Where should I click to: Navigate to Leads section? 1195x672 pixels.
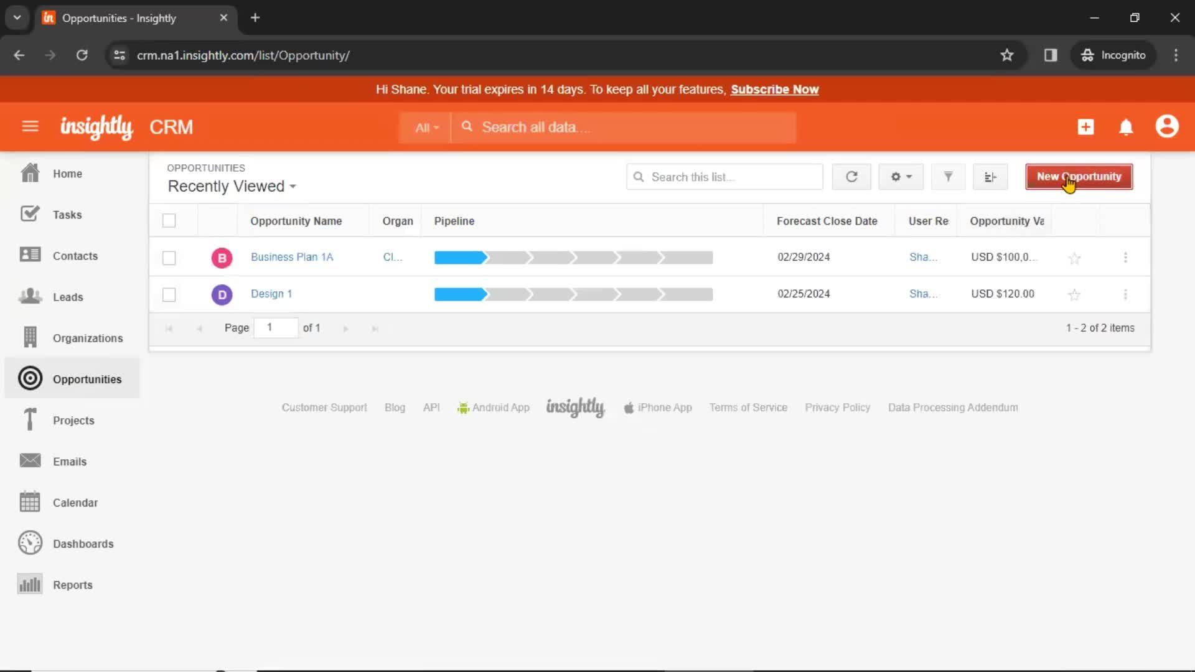pos(68,296)
